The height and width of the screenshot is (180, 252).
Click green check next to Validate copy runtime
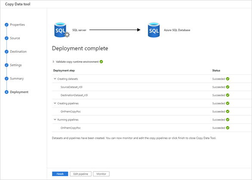(x=101, y=62)
